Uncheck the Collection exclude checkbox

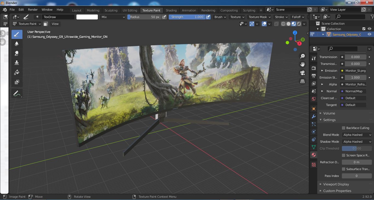(364, 29)
